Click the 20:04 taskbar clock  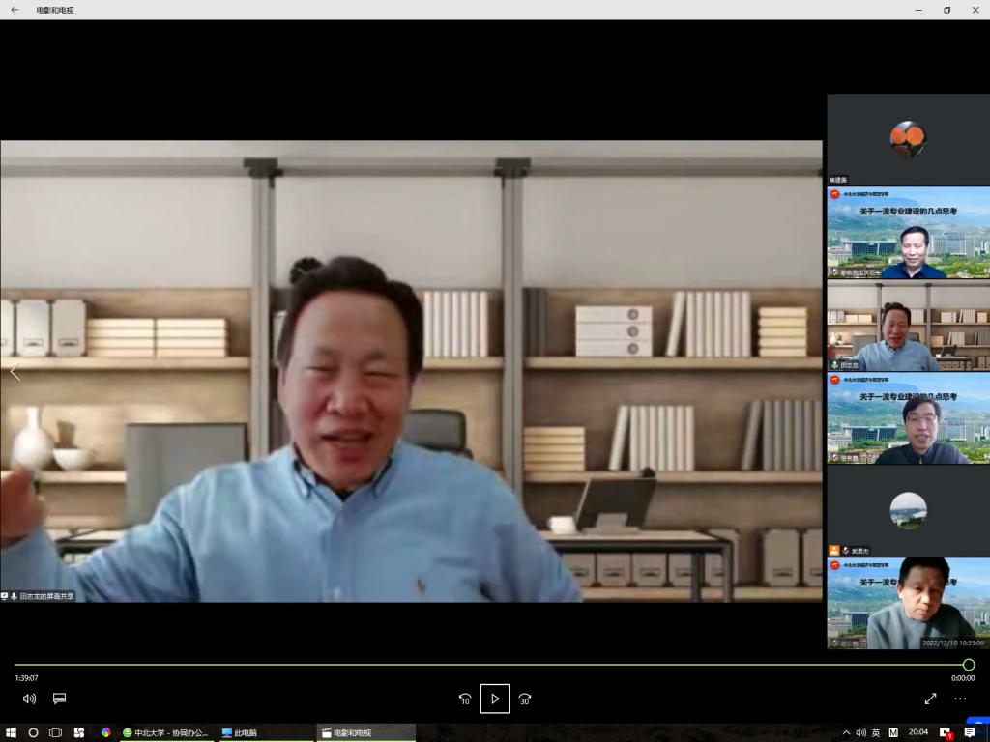coord(917,732)
